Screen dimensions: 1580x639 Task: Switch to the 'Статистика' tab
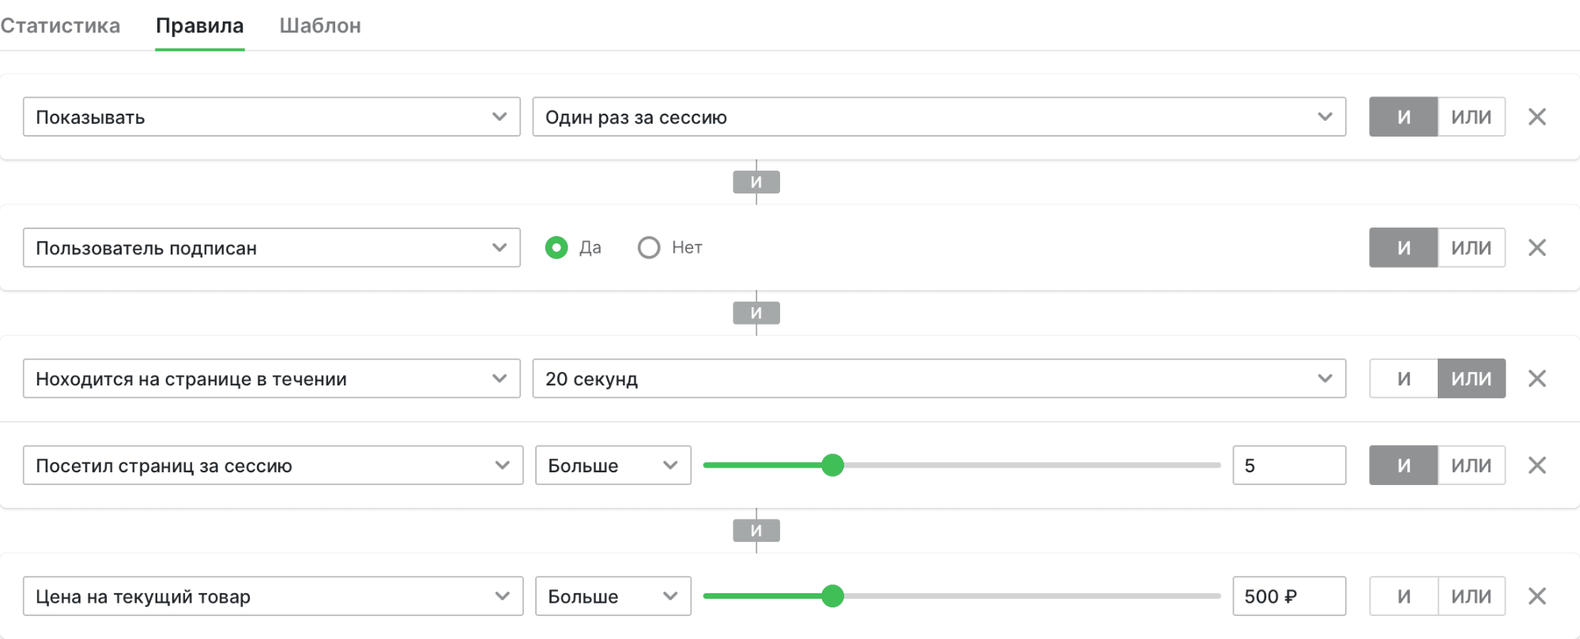coord(60,26)
